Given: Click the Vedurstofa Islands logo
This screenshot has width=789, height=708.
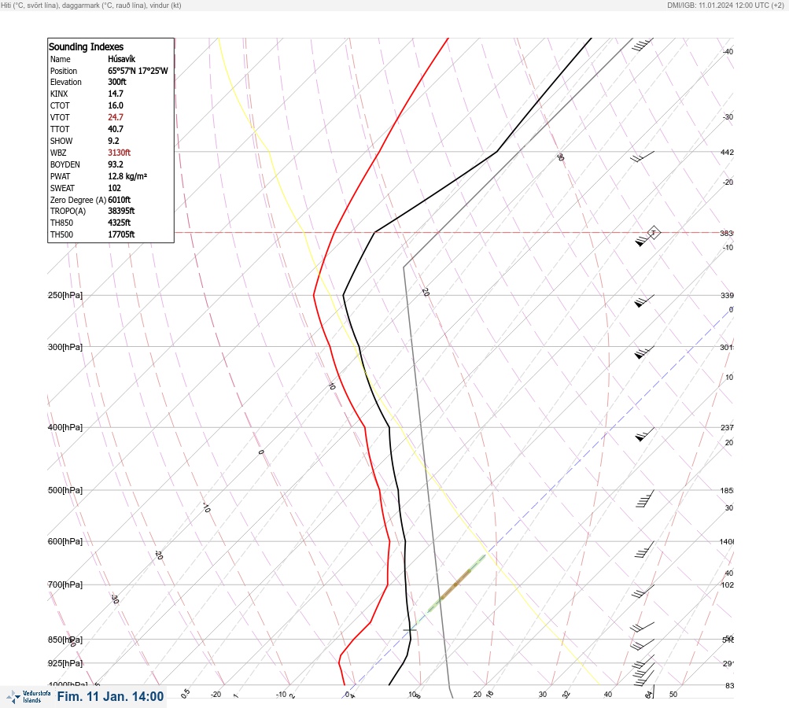Looking at the screenshot, I should pyautogui.click(x=28, y=697).
